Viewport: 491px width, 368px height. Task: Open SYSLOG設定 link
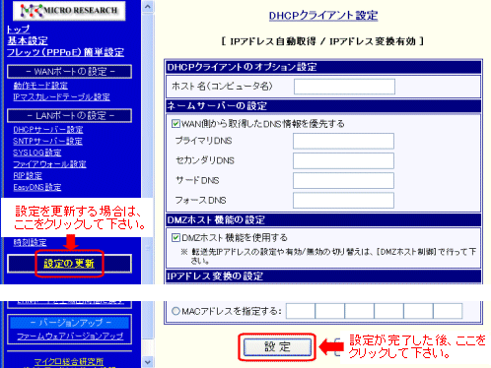(x=37, y=153)
